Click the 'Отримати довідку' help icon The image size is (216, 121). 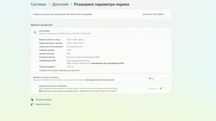pos(32,100)
